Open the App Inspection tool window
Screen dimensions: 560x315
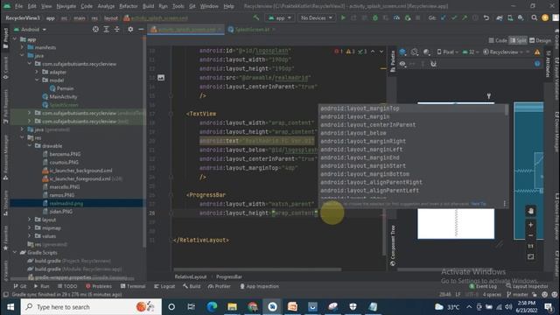(259, 286)
